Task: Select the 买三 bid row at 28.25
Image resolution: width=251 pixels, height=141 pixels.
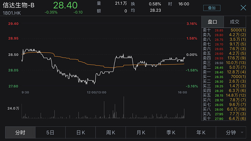Action: (x=224, y=86)
